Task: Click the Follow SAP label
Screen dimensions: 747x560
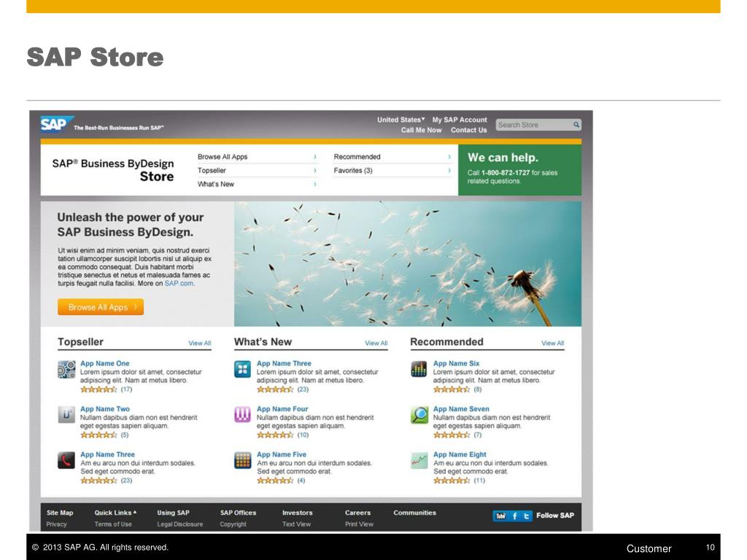Action: click(x=555, y=516)
